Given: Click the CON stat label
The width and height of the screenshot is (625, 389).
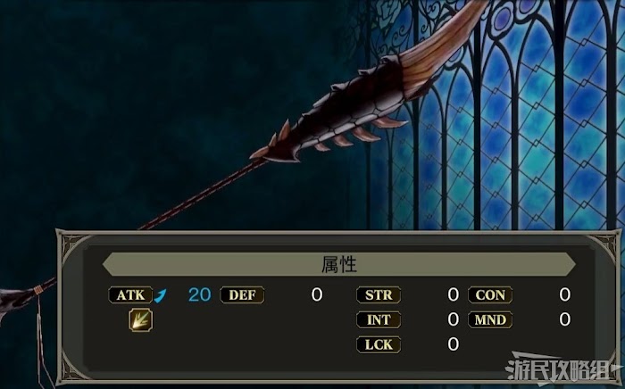Looking at the screenshot, I should tap(490, 295).
